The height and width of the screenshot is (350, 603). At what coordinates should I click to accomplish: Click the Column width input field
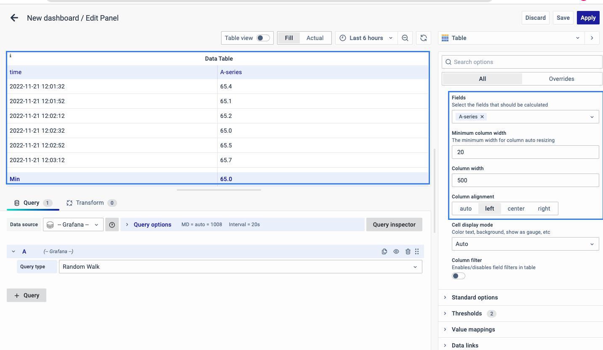(525, 180)
